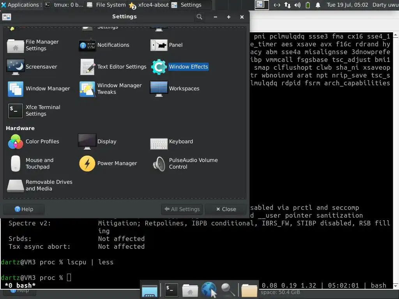The height and width of the screenshot is (299, 399).
Task: Open the volume indicator in panel
Action: click(297, 5)
